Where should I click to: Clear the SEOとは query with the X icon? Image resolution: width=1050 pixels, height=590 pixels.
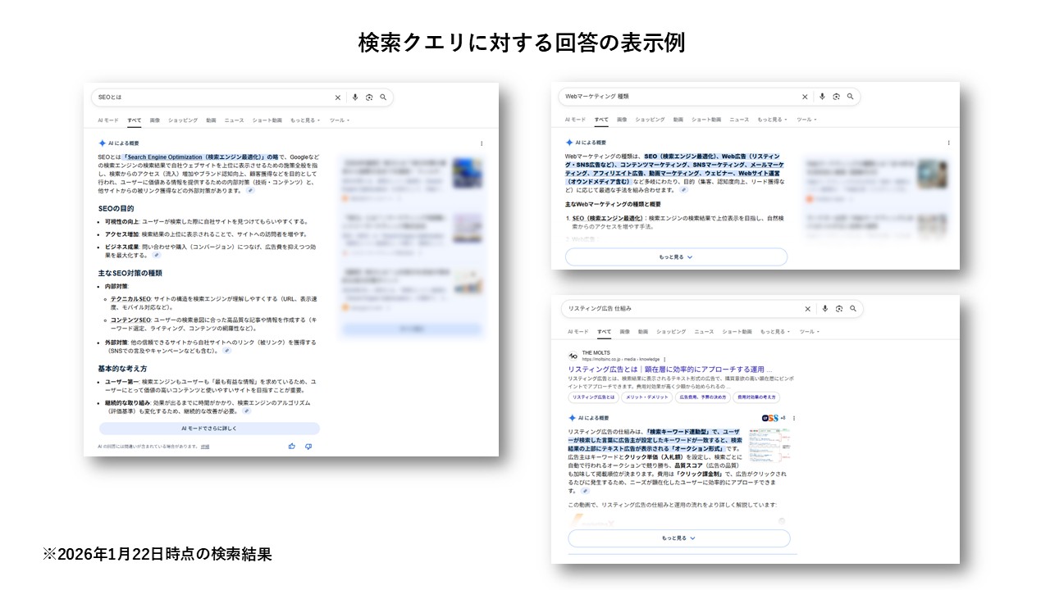(336, 97)
